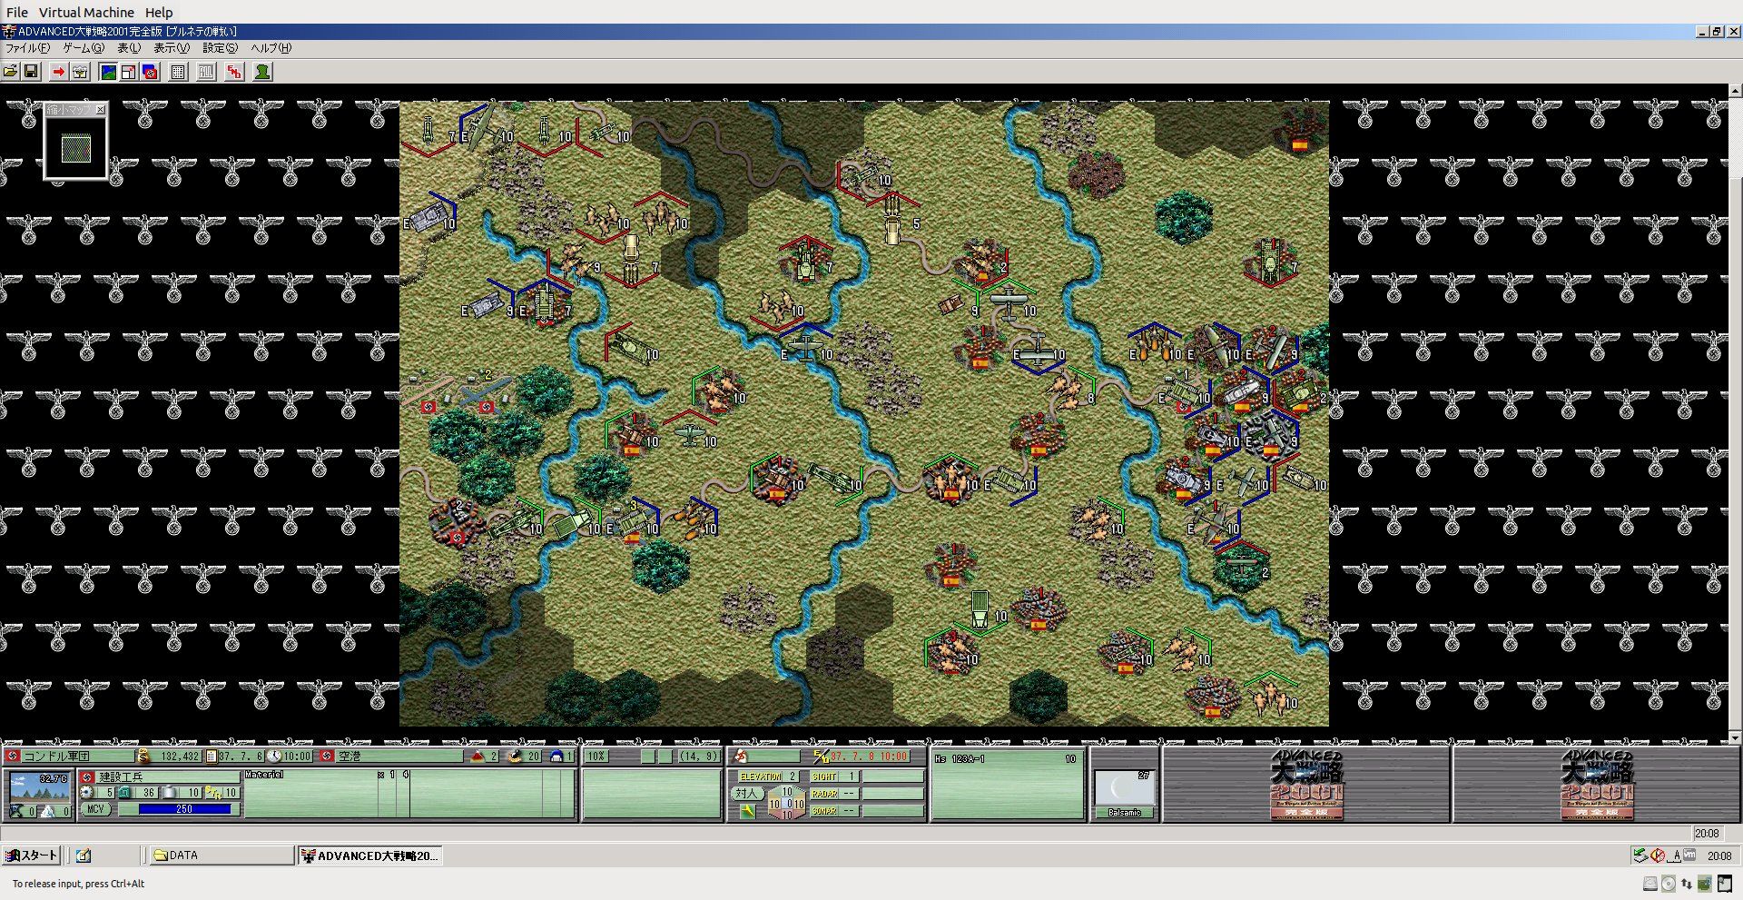Click the quick launch icon beside Start

coord(84,855)
